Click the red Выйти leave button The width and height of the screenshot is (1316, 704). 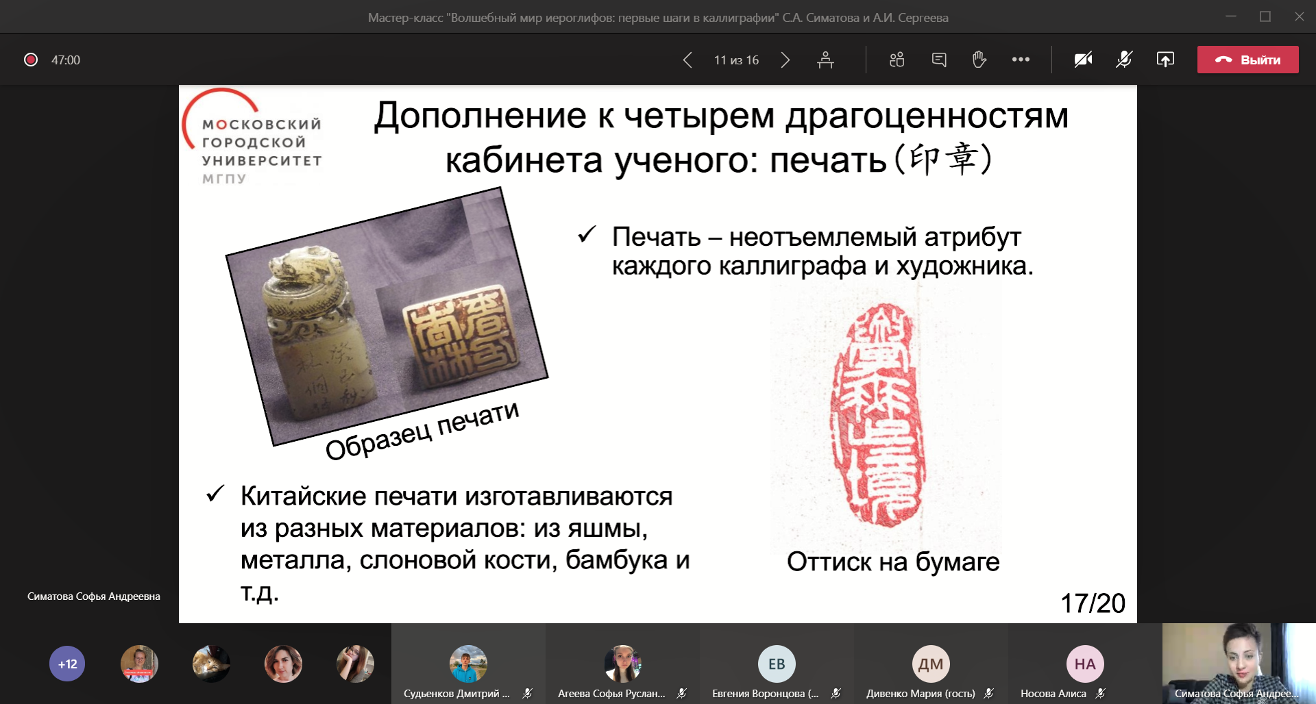click(x=1247, y=60)
